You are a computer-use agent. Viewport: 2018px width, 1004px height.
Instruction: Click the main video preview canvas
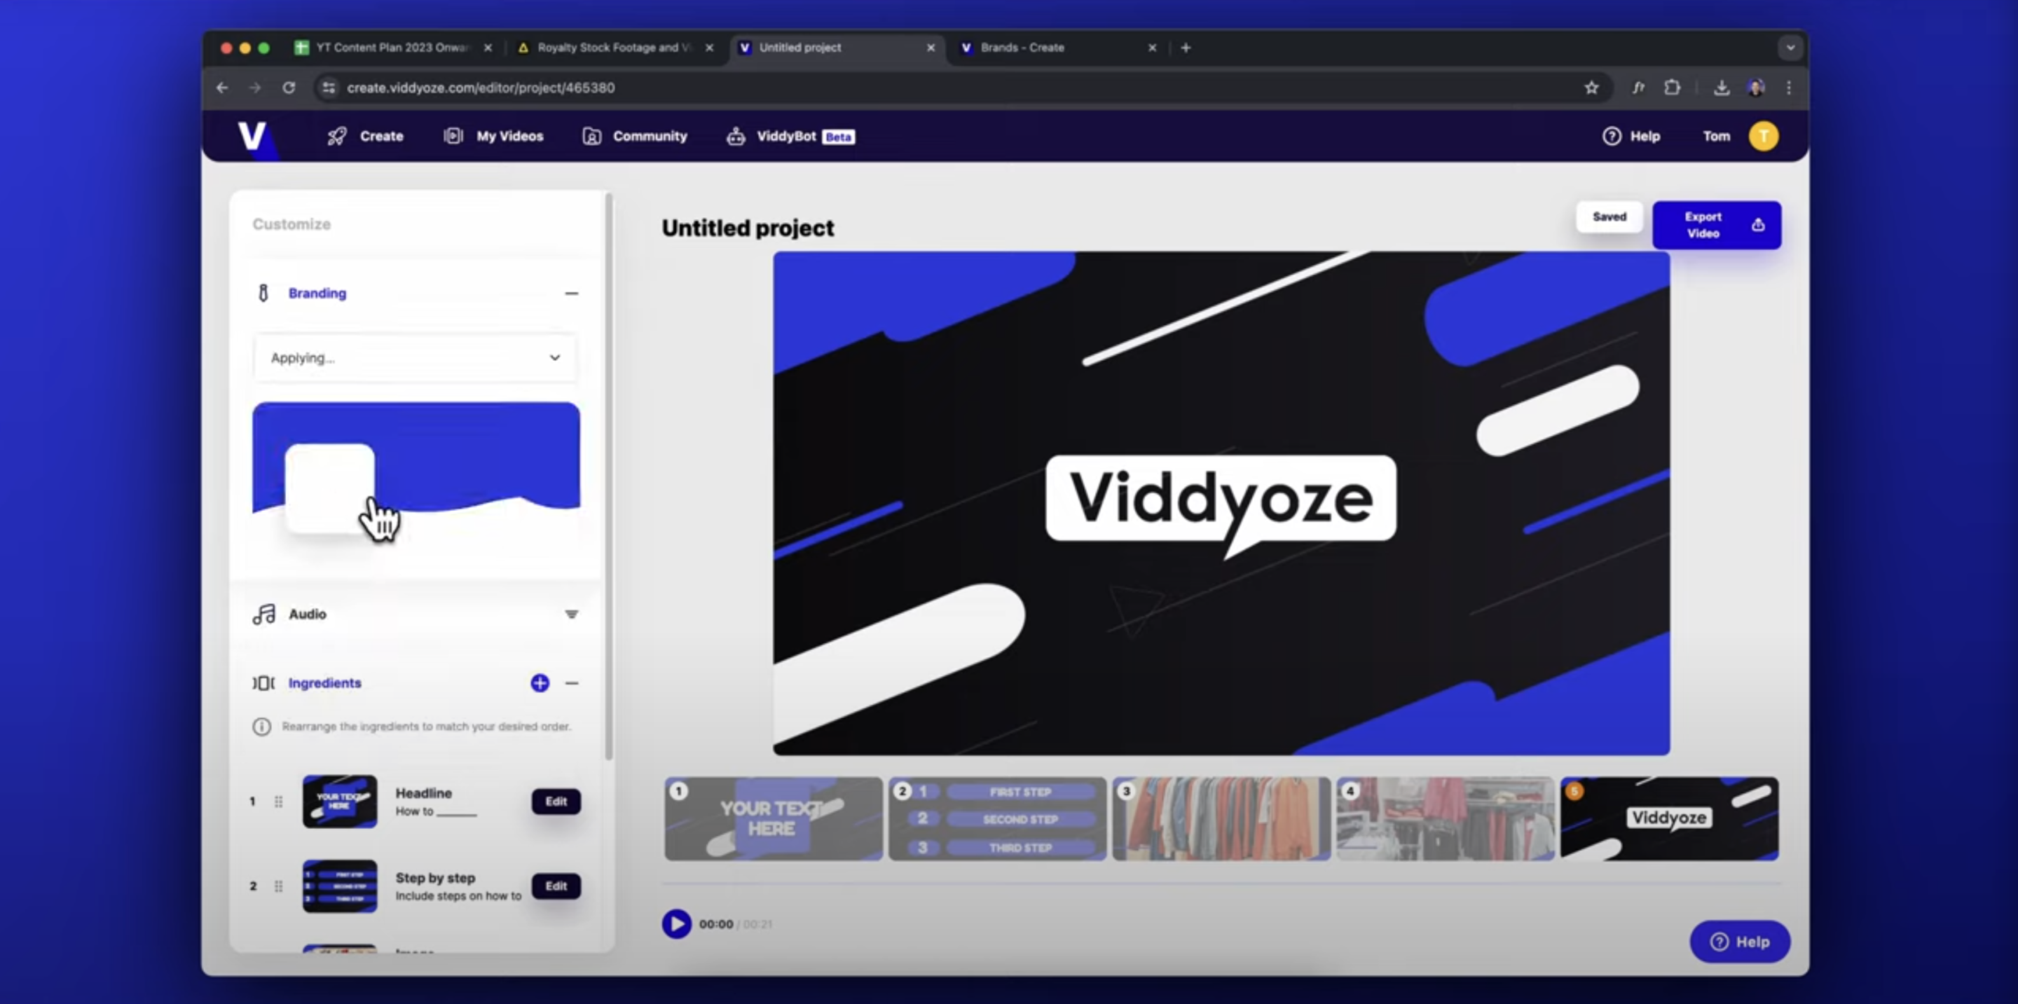point(1221,504)
